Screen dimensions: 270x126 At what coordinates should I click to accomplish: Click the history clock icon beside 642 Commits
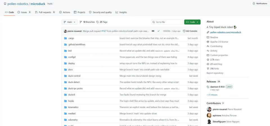184,31
